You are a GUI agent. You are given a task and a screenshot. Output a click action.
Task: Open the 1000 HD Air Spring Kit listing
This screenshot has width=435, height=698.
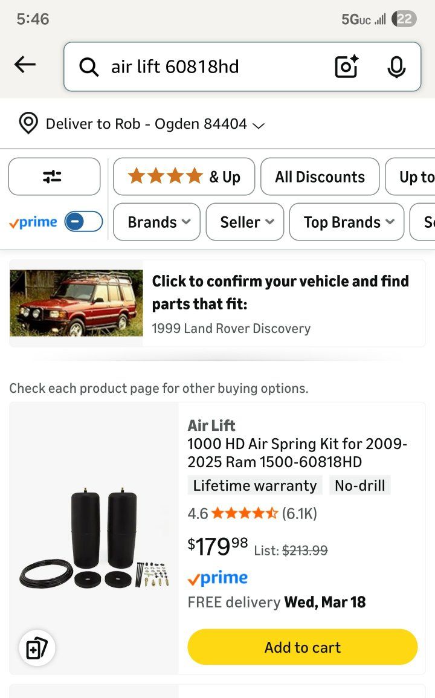[297, 453]
